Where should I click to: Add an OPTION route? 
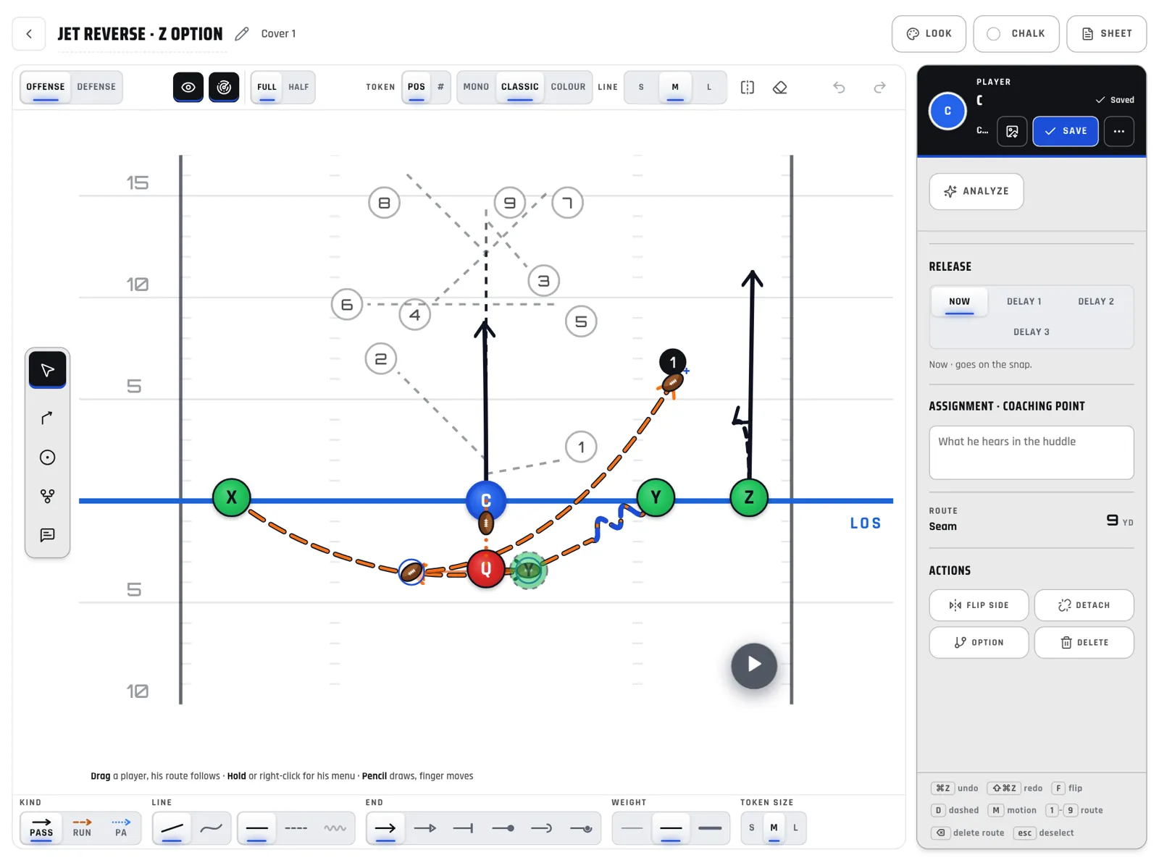pos(979,643)
